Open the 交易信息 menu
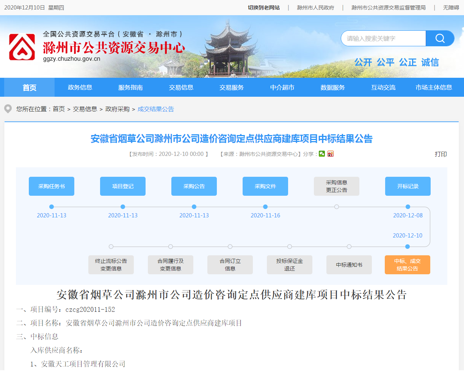The width and height of the screenshot is (464, 371). [181, 87]
